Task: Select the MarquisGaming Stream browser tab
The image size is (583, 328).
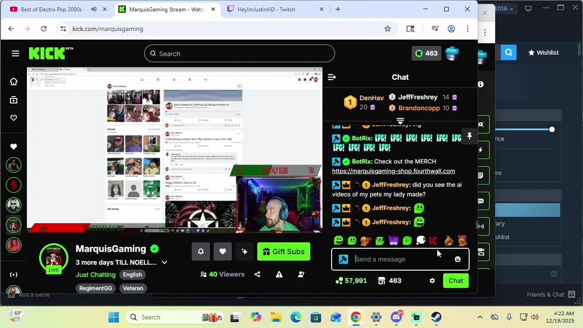Action: click(x=167, y=9)
